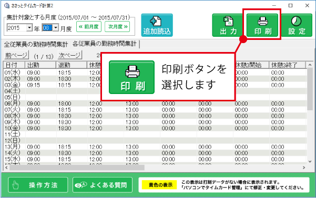The image size is (316, 198).
Task: Select the 退勤 column header
Action: 72,65
